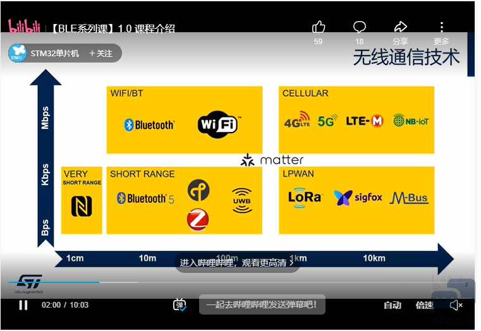Click the UWB logo
481x331 pixels.
tap(242, 201)
